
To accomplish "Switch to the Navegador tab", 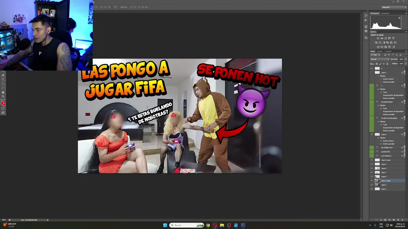I will coord(385,13).
